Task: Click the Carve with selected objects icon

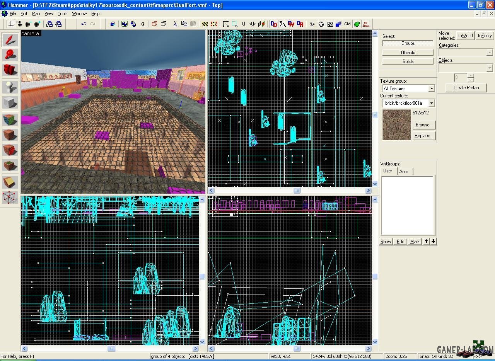Action: coord(113,24)
